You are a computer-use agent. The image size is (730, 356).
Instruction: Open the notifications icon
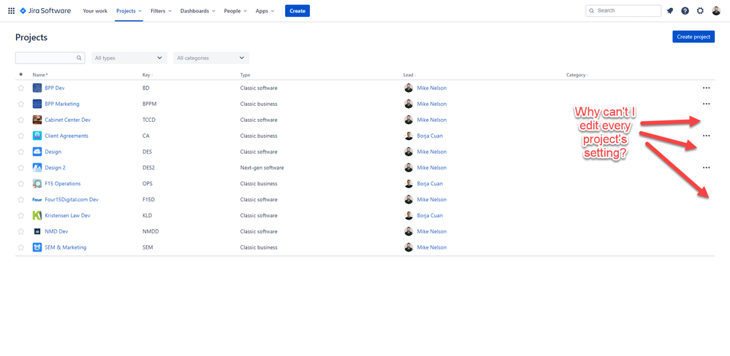click(x=670, y=11)
